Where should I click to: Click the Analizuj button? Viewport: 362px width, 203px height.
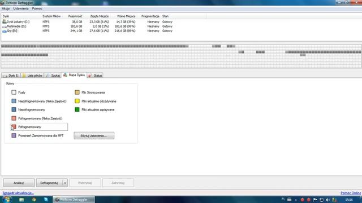click(19, 183)
